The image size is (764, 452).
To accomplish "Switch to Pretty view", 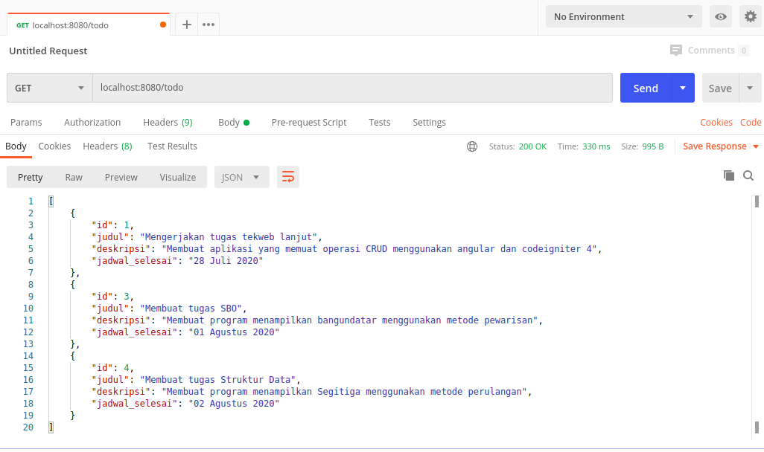I will coord(31,178).
